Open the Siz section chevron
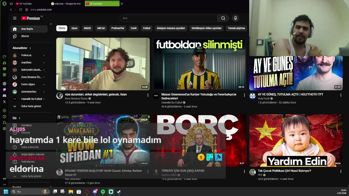The width and height of the screenshot is (349, 196). click(x=19, y=118)
